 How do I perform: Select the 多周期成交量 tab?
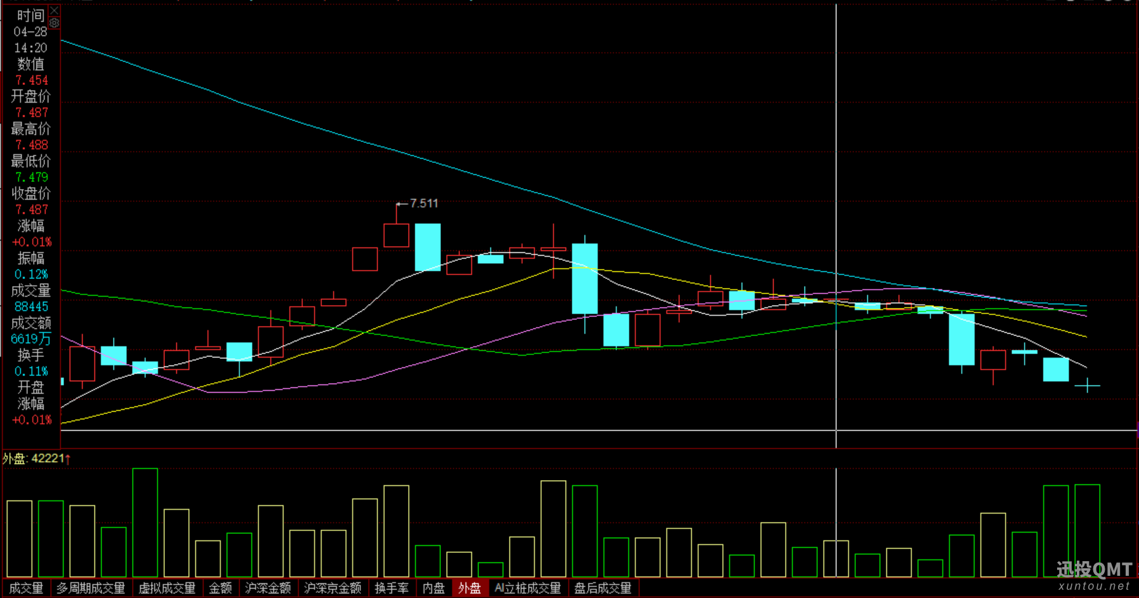click(x=91, y=588)
